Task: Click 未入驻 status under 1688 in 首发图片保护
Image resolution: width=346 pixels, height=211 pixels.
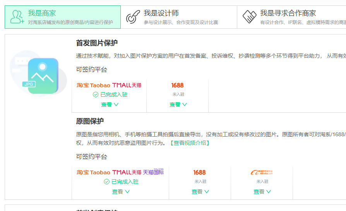Action: [178, 94]
